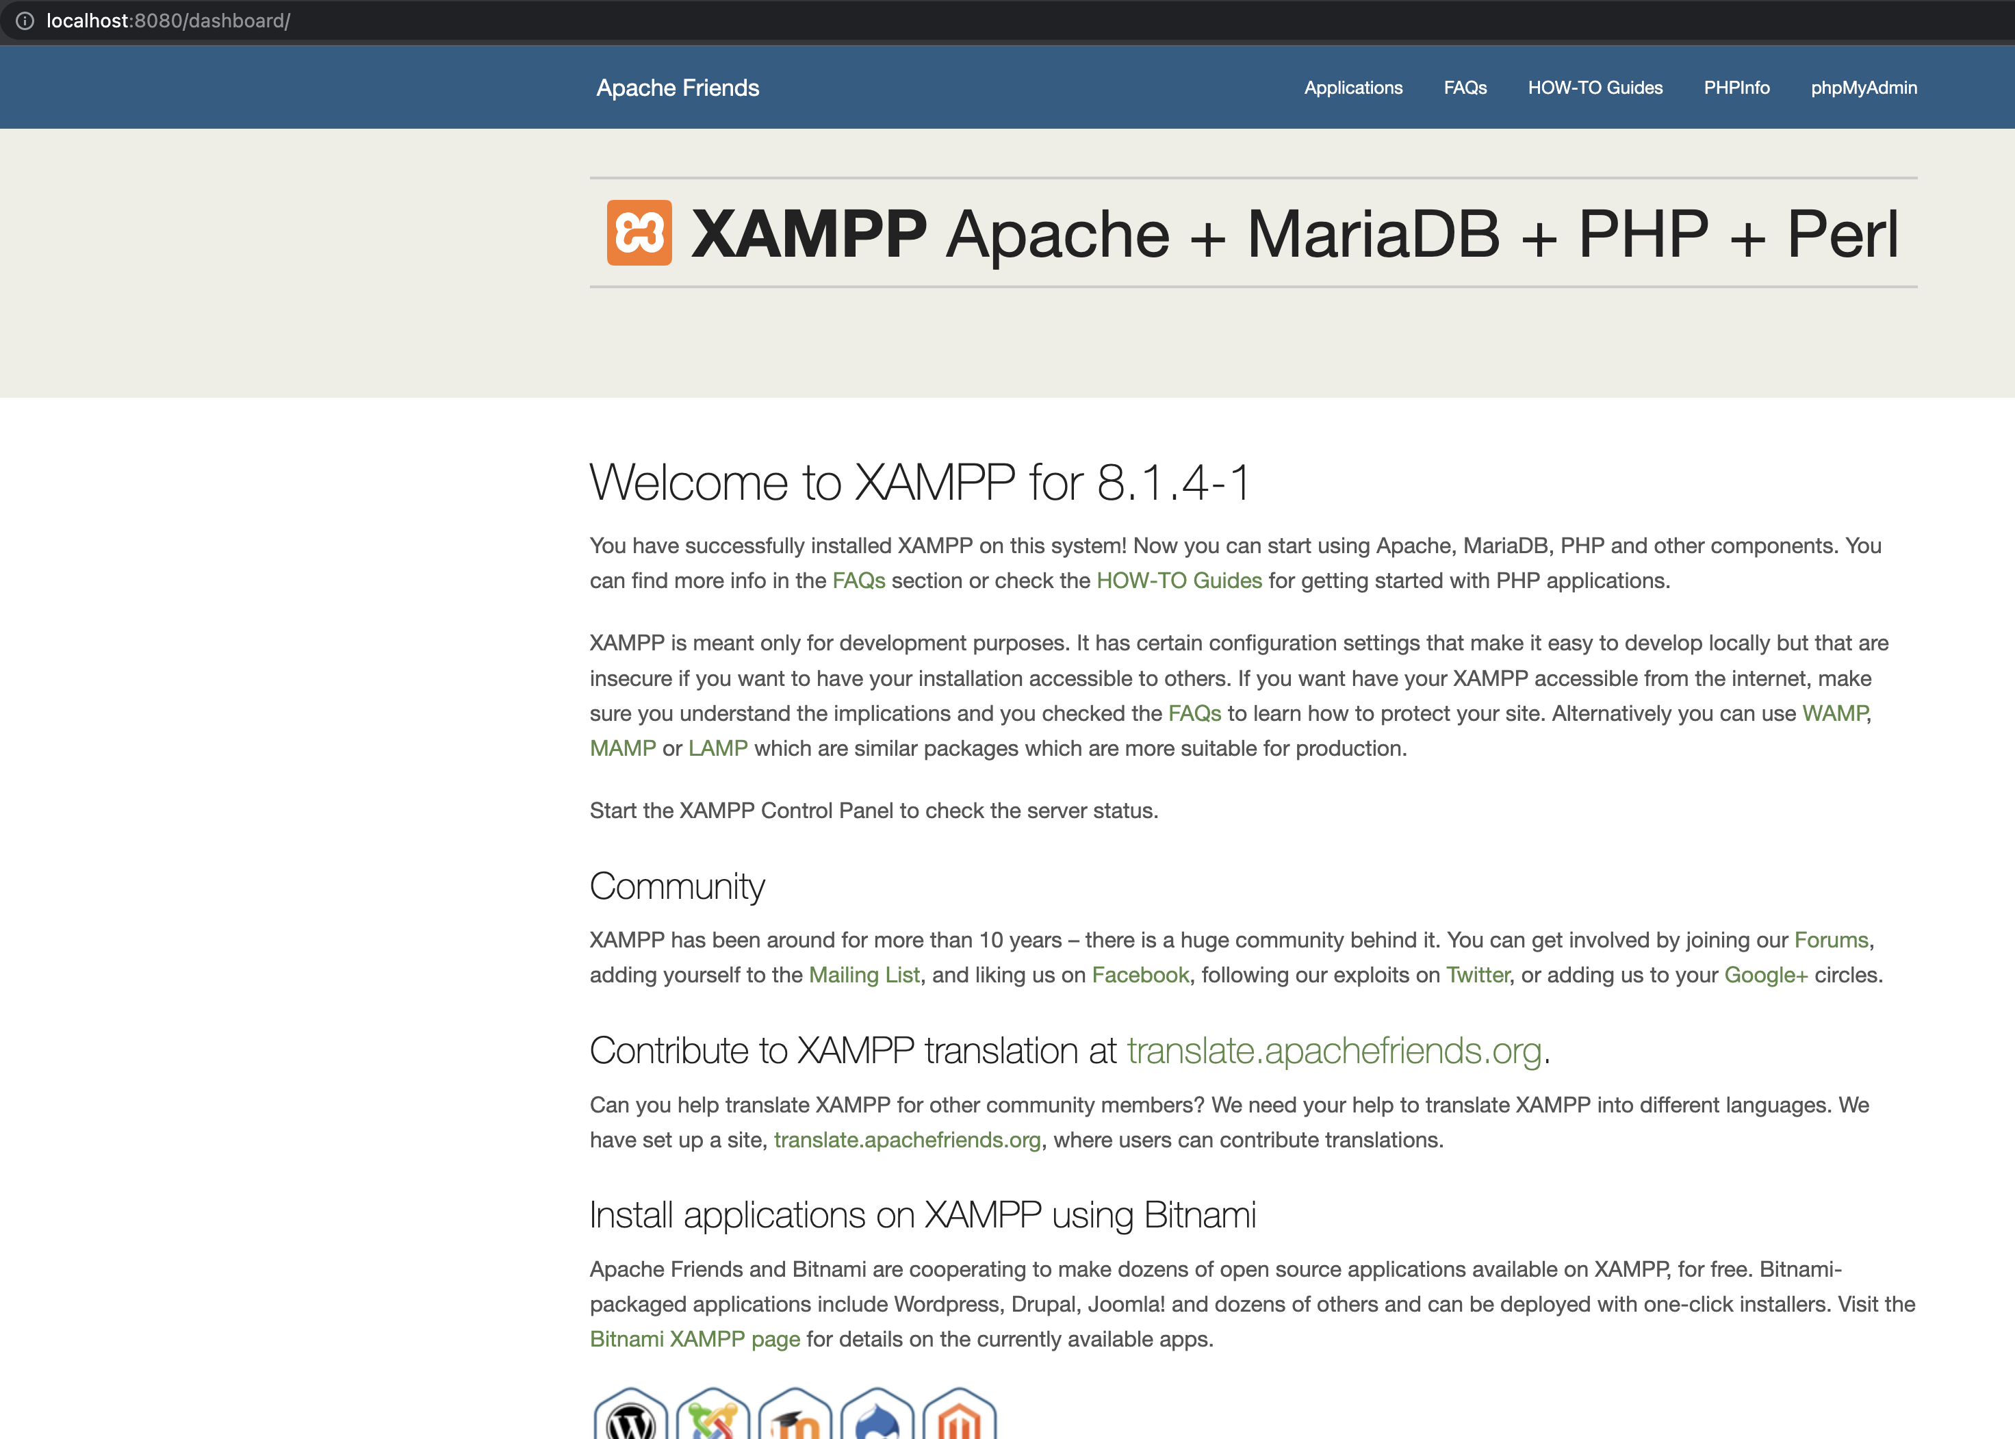Click the Twitter link
The image size is (2015, 1439).
[x=1476, y=975]
